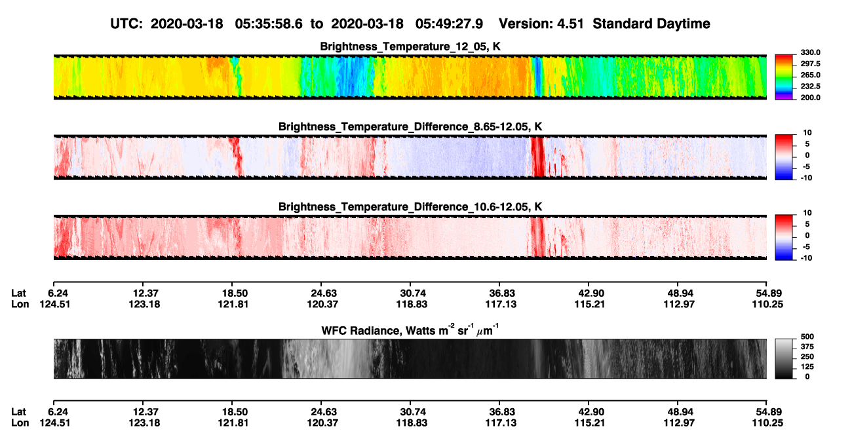Click the 500 radiance scale label

tap(806, 337)
